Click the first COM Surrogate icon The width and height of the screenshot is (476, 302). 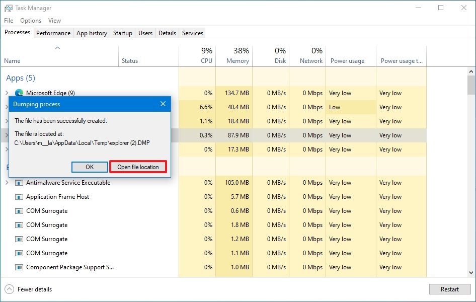tap(19, 211)
